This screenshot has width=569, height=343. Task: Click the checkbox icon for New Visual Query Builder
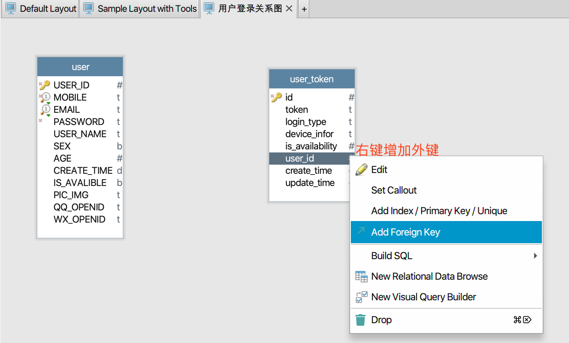click(x=361, y=297)
